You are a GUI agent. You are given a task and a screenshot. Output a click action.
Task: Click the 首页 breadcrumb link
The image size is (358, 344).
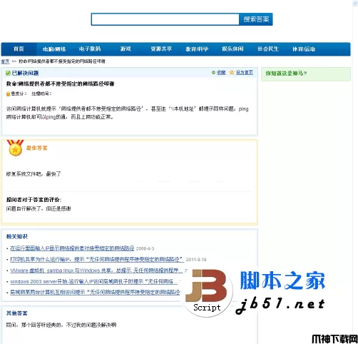click(5, 61)
